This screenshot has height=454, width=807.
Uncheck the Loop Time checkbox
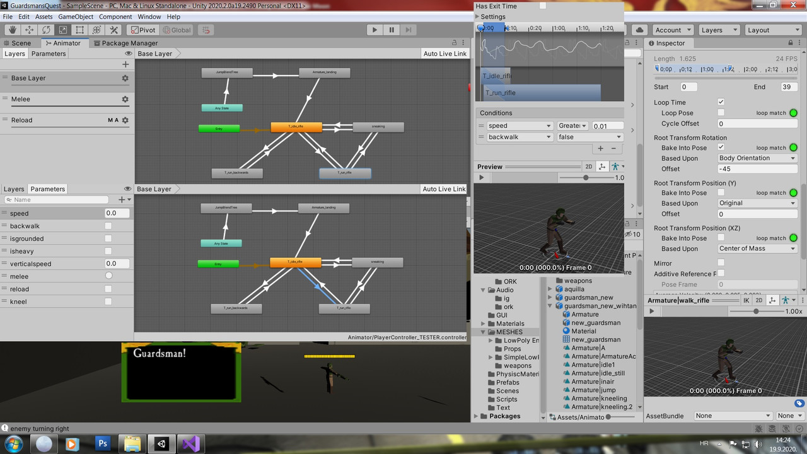[721, 102]
